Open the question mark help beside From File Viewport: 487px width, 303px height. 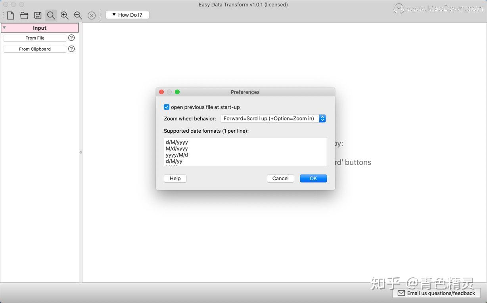coord(71,38)
